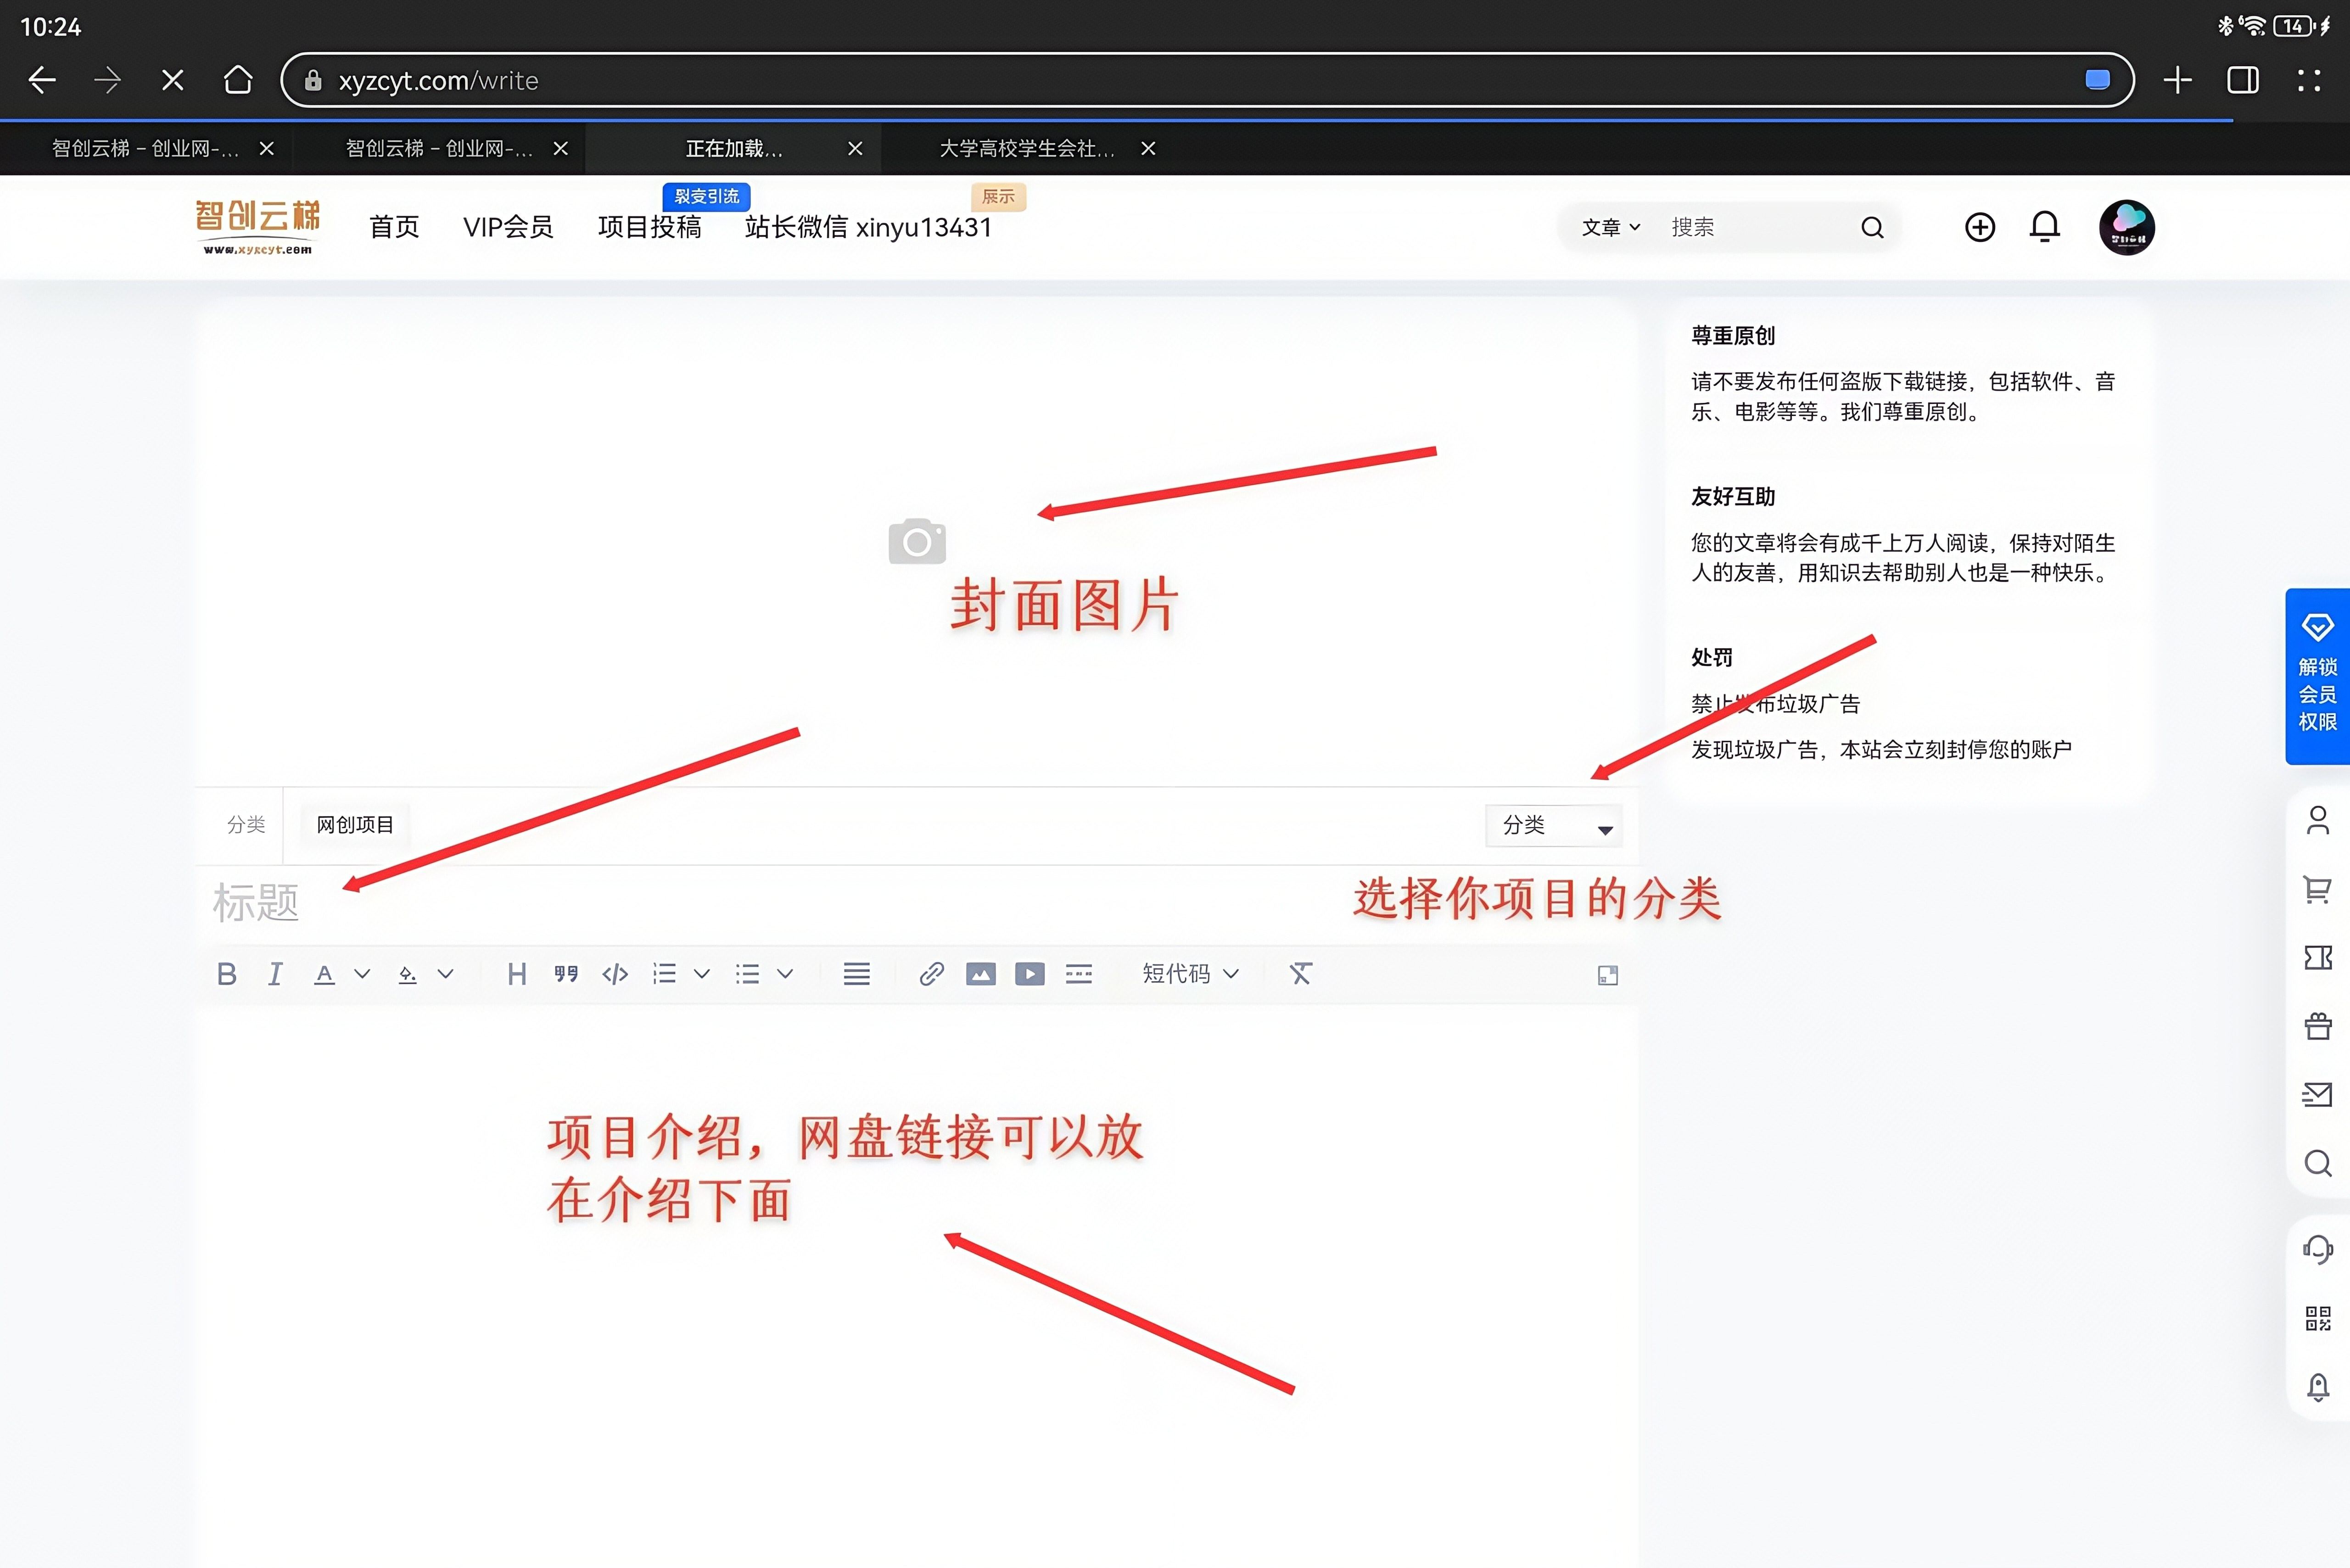2350x1568 pixels.
Task: Insert a video using the editor toolbar
Action: (x=1029, y=973)
